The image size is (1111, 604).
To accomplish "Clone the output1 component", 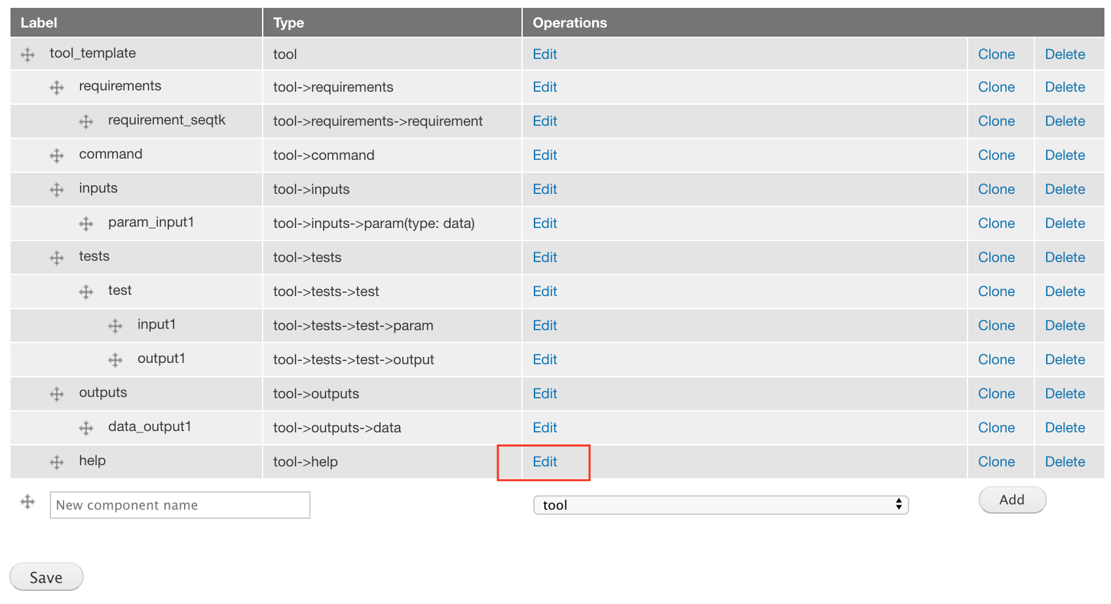I will 996,360.
